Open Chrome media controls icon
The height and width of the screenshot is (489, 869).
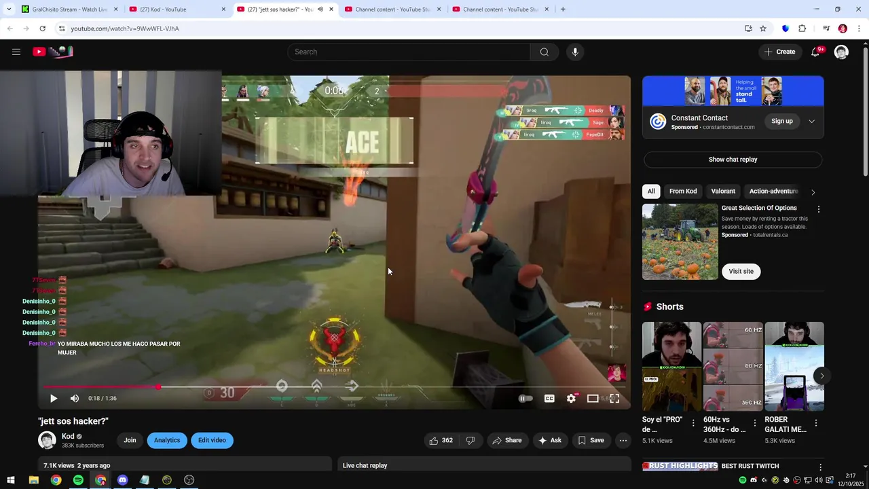(826, 29)
